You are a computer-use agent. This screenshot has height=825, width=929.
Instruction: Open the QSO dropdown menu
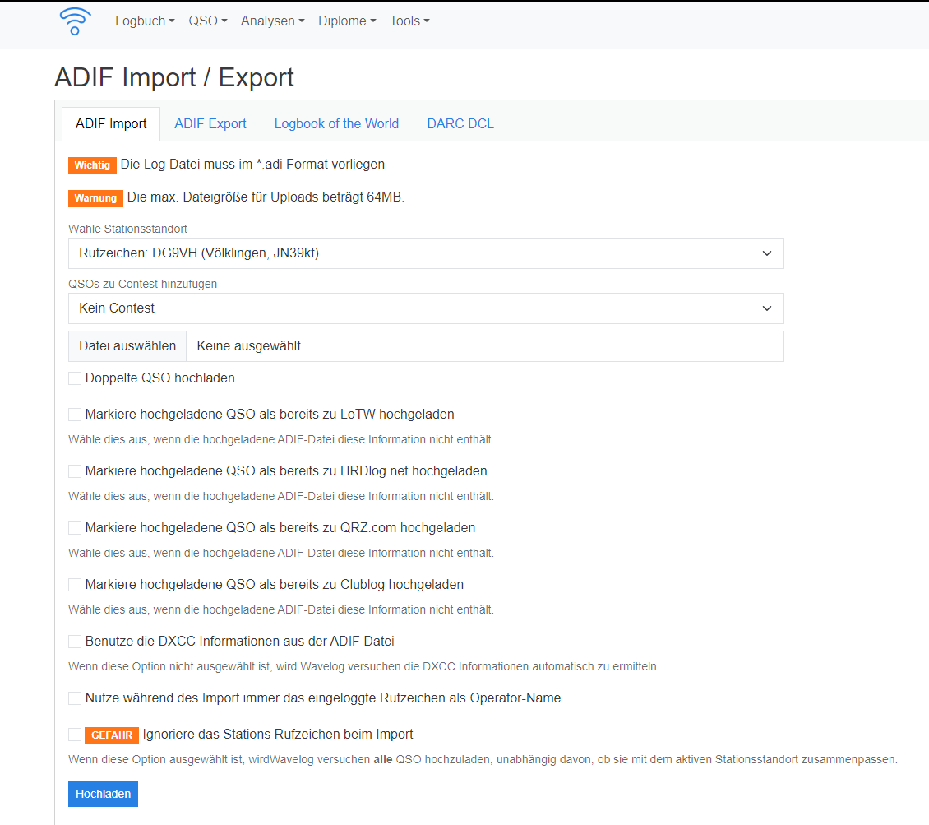click(207, 21)
